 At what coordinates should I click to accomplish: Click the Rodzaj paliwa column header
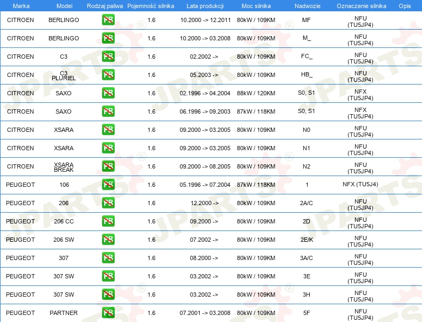click(105, 6)
